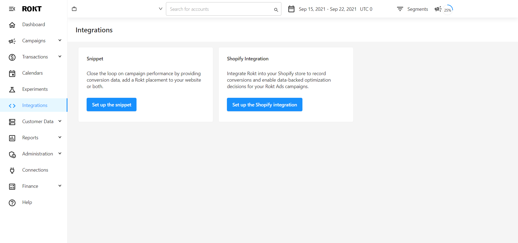
Task: Expand the Reports submenu chevron
Action: [60, 137]
